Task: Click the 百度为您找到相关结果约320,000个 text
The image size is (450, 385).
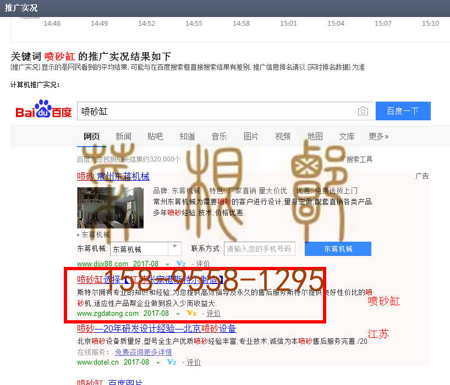Action: 129,159
